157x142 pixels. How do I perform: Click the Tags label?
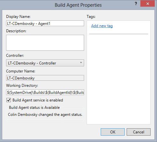[x=91, y=17]
